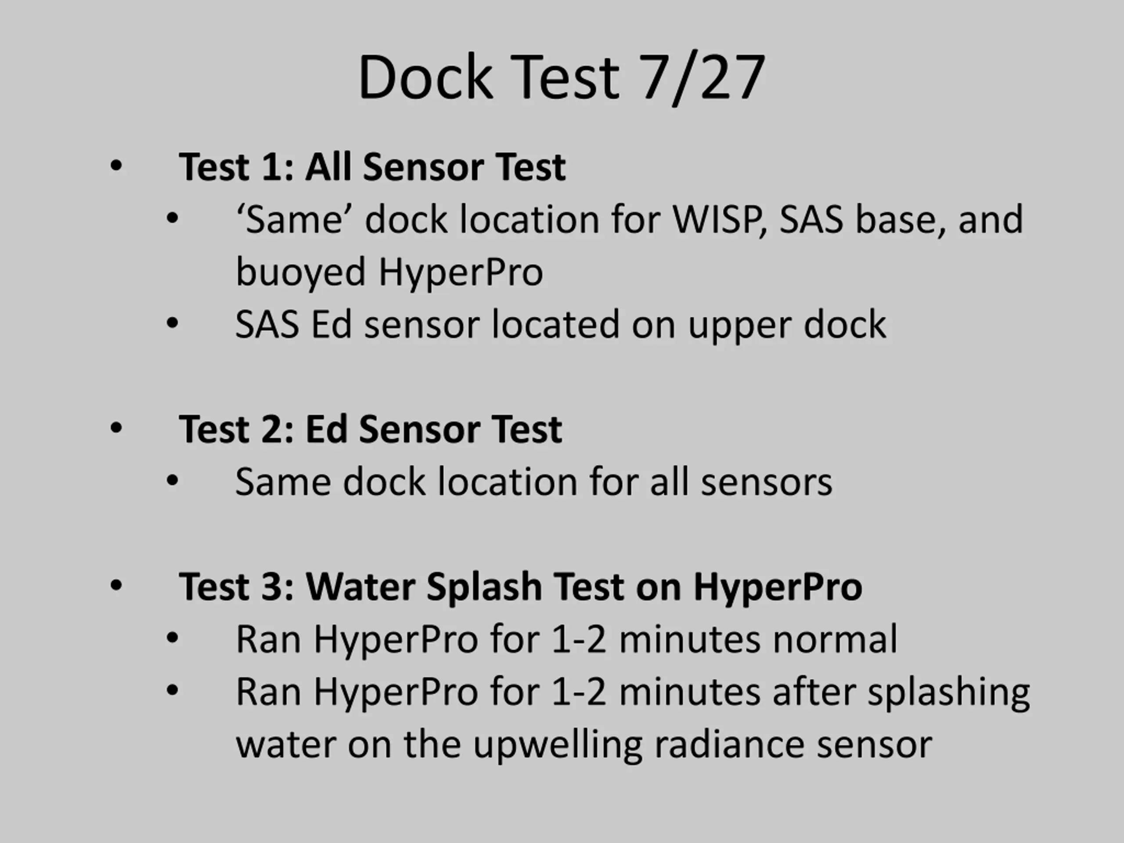Click the 'Same' dock location for WISP line
Screen dimensions: 1124x843
(x=630, y=220)
